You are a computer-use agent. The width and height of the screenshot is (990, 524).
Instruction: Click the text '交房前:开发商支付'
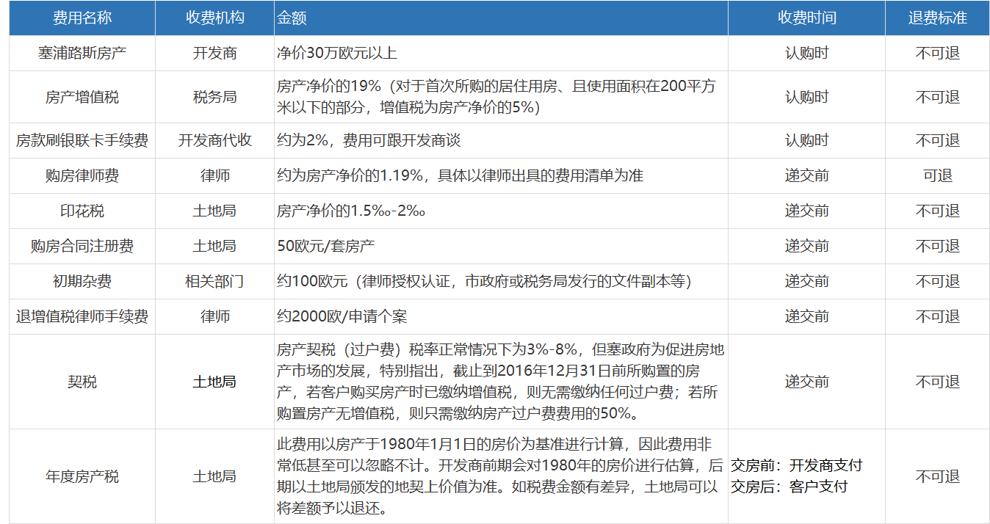pos(796,466)
